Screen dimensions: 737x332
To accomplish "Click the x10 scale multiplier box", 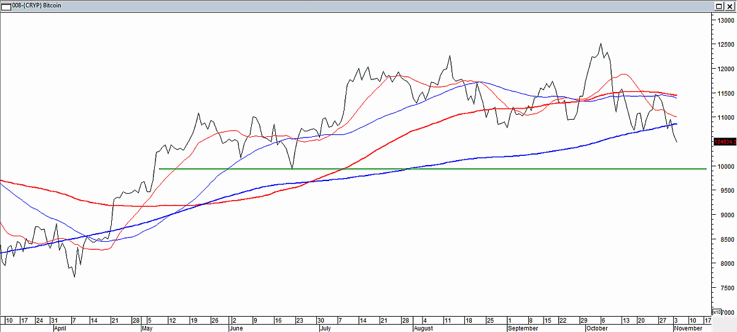I will tap(716, 312).
